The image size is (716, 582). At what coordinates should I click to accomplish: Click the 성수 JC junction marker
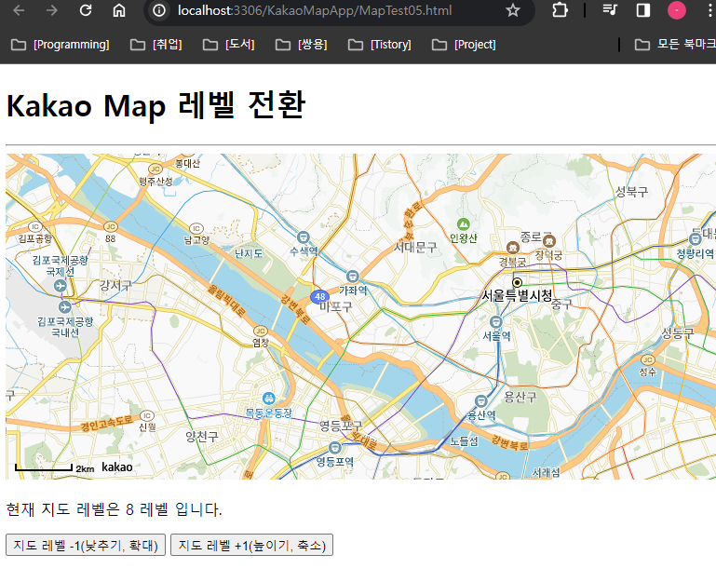pyautogui.click(x=647, y=360)
